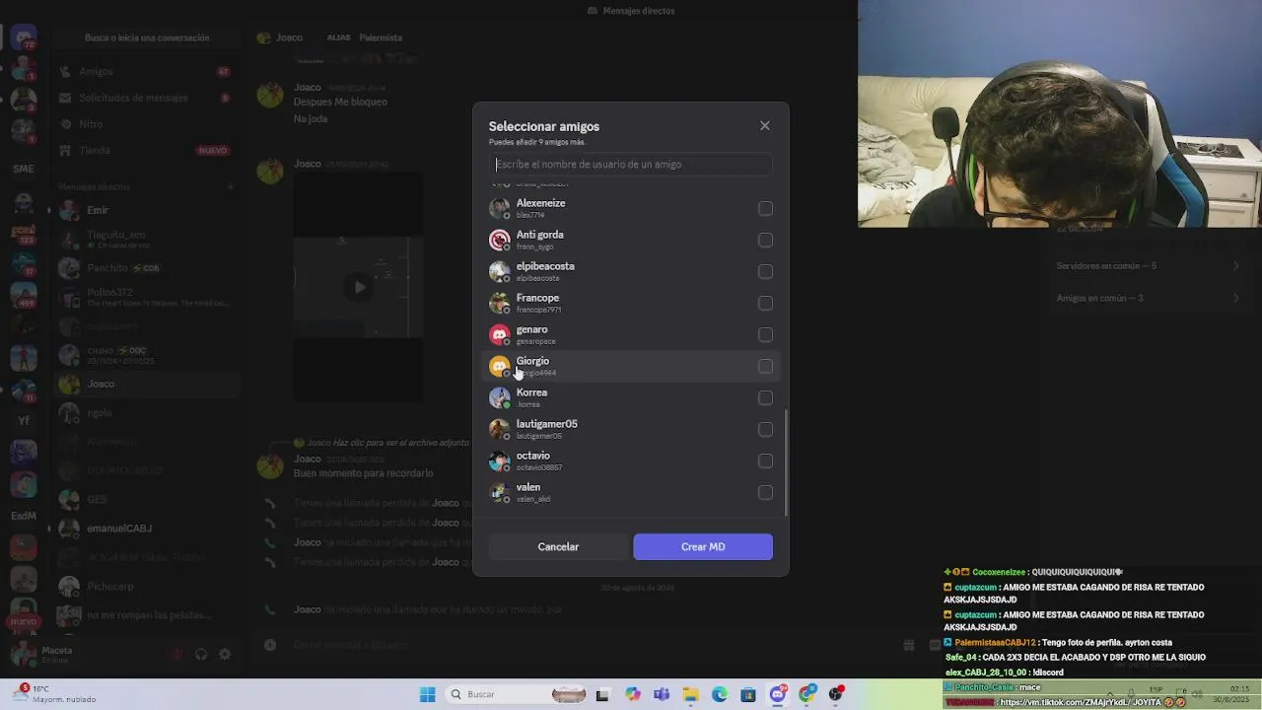Click Korrea's avatar
Screen dimensions: 1262x710
coord(500,398)
